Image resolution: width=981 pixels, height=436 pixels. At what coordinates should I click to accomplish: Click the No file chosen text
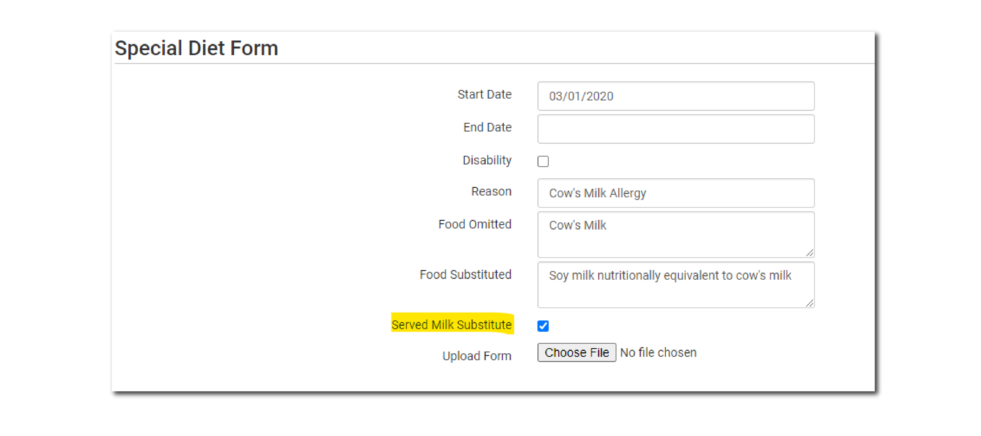tap(658, 353)
